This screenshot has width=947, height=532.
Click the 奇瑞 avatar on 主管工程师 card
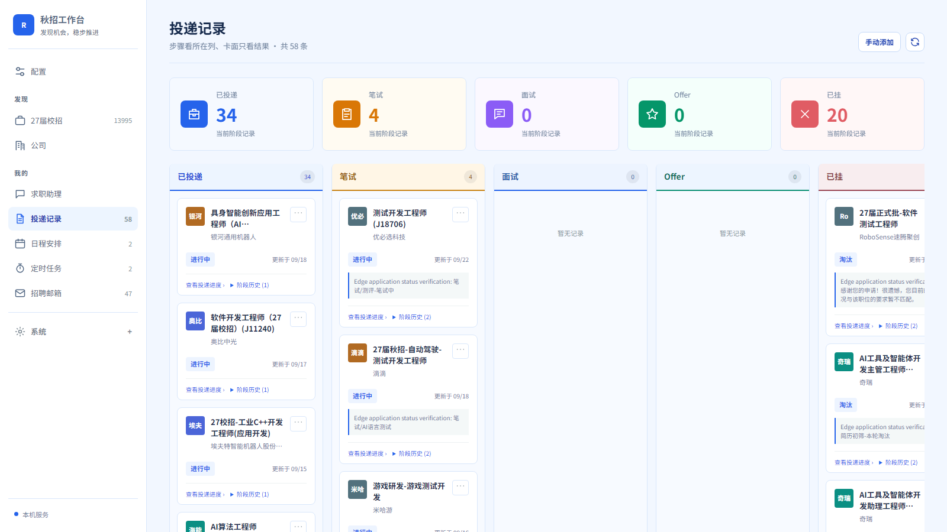[x=844, y=362]
